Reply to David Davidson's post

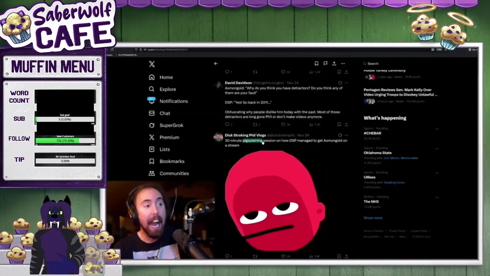(227, 124)
